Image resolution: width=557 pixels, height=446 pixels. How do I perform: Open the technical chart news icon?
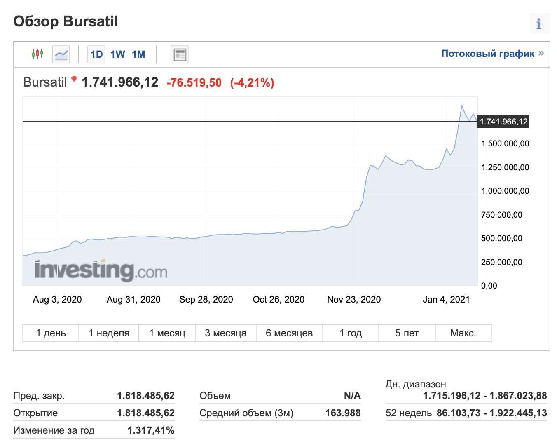click(180, 54)
